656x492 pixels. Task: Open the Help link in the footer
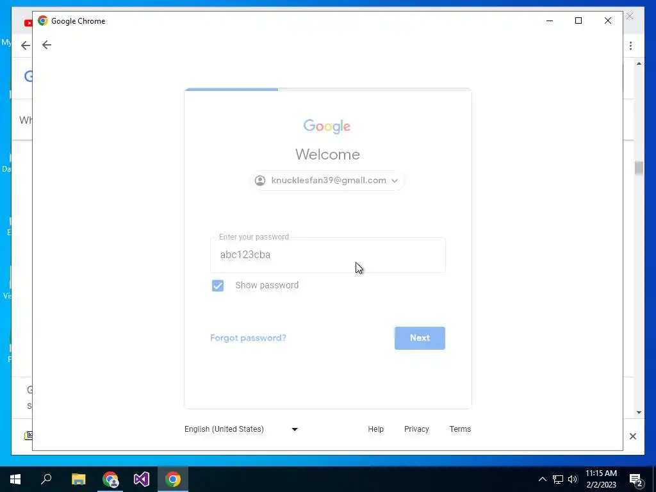coord(375,429)
